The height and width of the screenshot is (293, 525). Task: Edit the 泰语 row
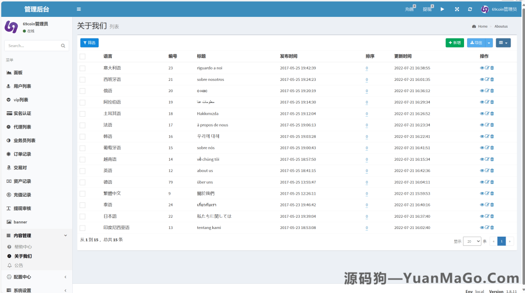click(x=487, y=205)
